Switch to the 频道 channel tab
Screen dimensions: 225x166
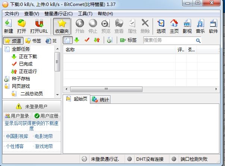click(13, 41)
